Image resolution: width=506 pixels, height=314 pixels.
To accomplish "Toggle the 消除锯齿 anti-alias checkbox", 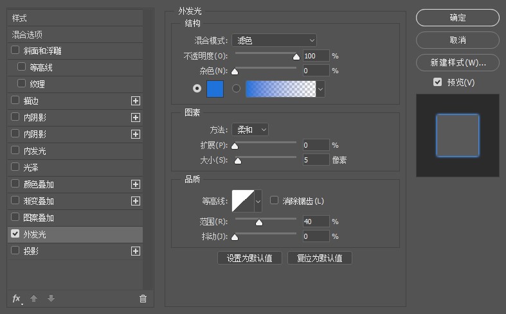I will pos(275,201).
